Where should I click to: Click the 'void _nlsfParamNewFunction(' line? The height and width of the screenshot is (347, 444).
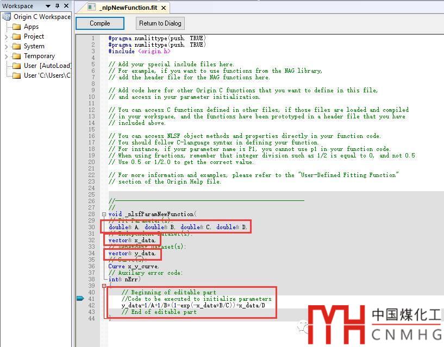pyautogui.click(x=152, y=214)
